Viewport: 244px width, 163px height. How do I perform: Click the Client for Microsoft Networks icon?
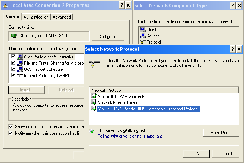pos(20,57)
